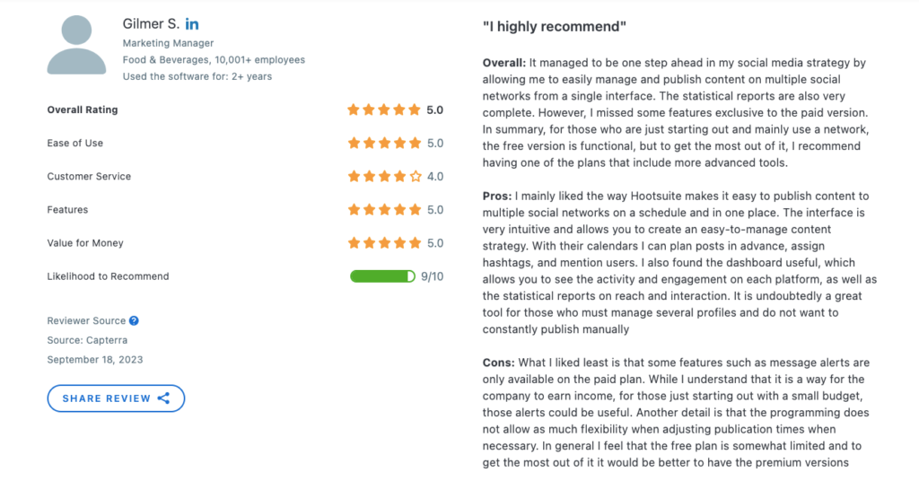Click the September 18, 2023 review date
This screenshot has width=919, height=481.
click(x=95, y=360)
